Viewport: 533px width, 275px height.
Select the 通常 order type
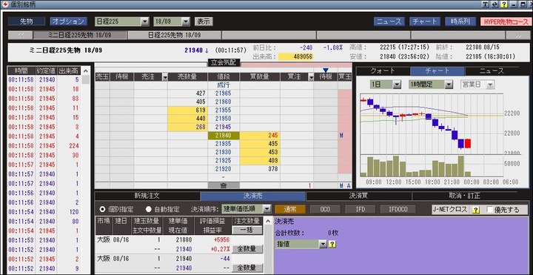(290, 209)
